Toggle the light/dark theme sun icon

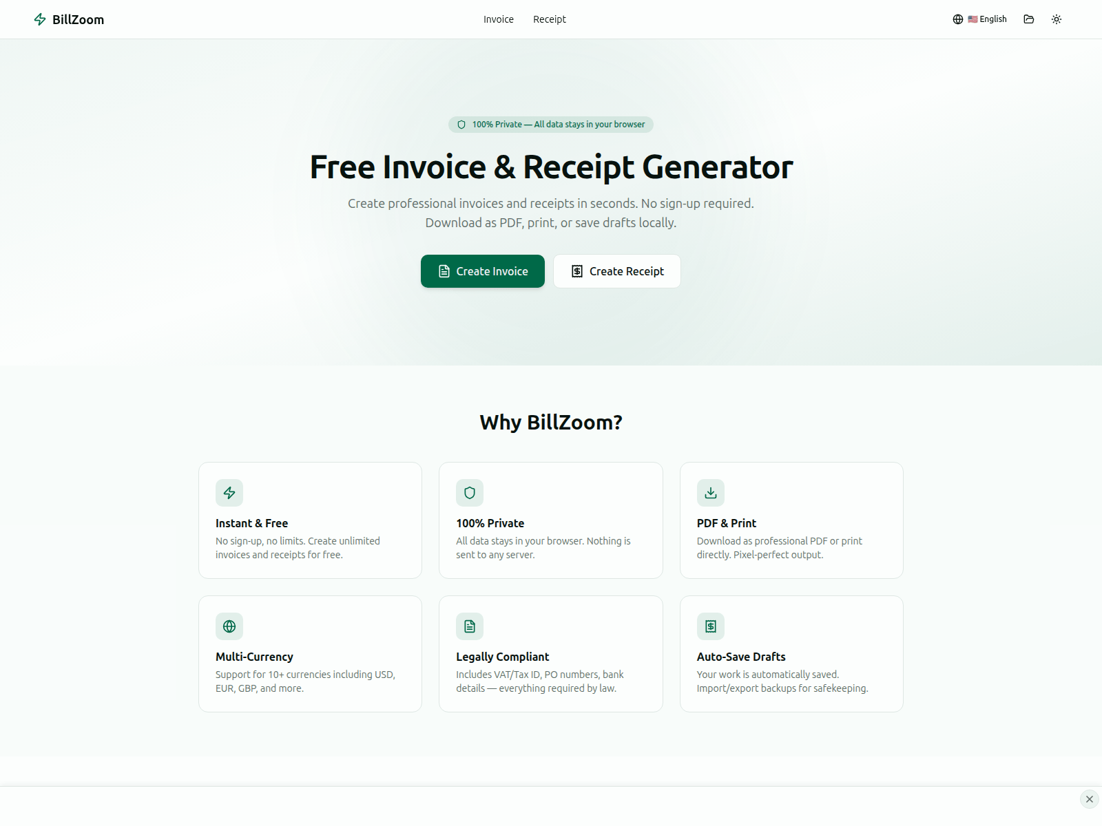coord(1057,19)
